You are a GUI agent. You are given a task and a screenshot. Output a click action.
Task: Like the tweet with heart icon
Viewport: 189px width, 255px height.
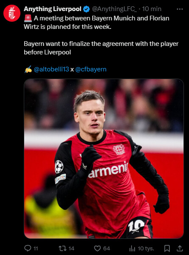click(x=98, y=248)
